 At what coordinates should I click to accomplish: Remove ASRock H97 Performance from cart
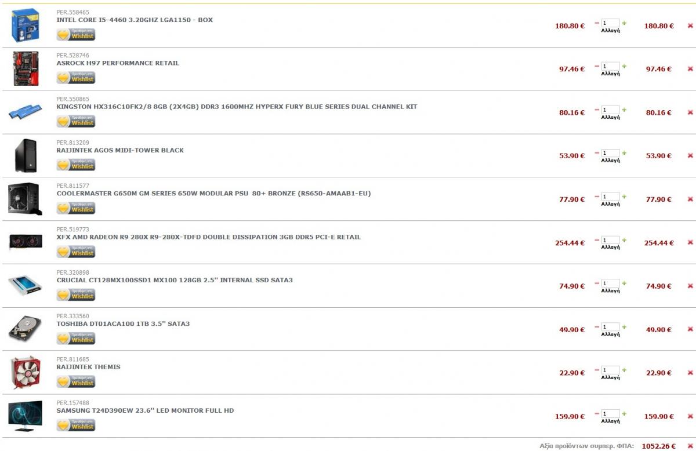pyautogui.click(x=690, y=69)
